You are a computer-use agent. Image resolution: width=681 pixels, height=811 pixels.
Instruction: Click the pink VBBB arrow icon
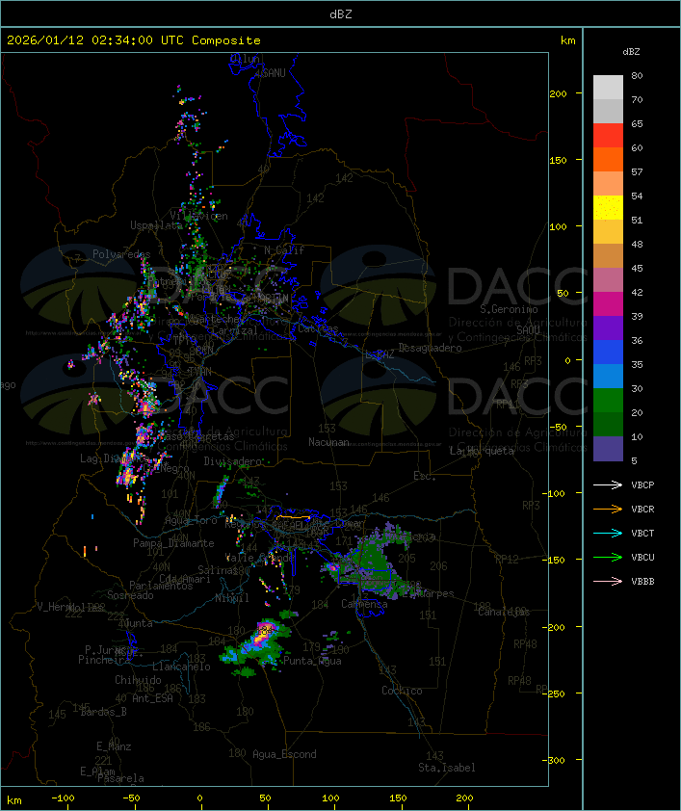(x=608, y=581)
